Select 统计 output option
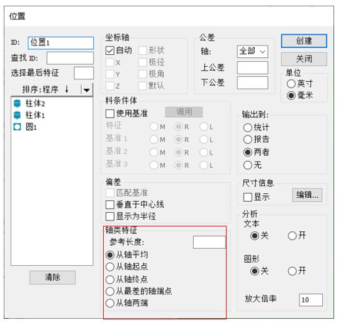The image size is (341, 325). (247, 128)
